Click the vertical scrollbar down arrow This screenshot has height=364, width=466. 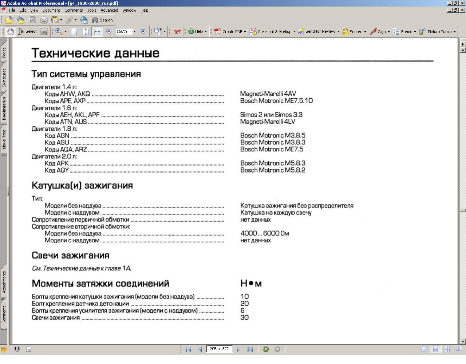(x=463, y=341)
